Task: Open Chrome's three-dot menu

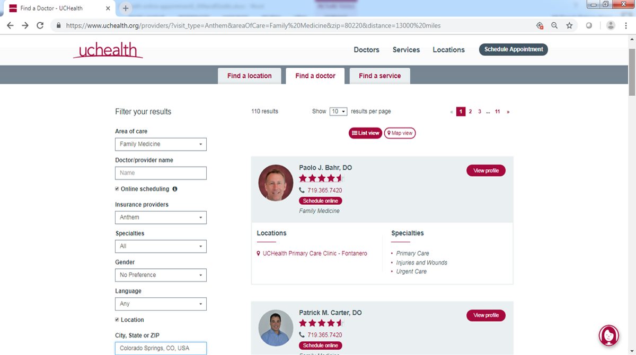Action: pos(626,25)
